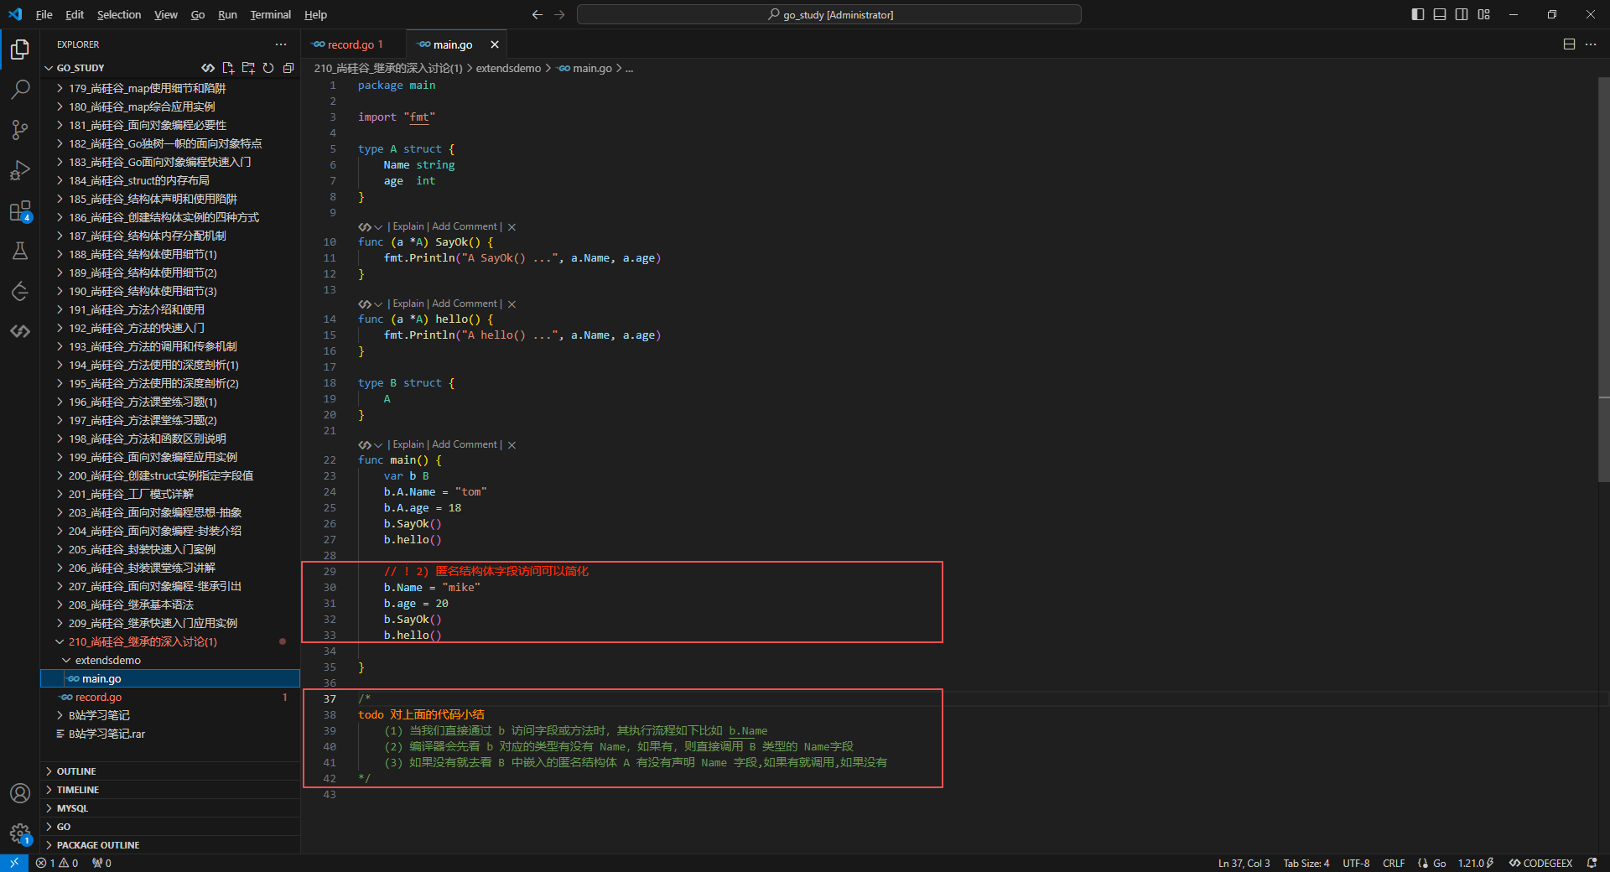
Task: Open Run and Debug view
Action: tap(20, 170)
